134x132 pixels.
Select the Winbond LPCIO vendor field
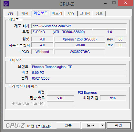[x=42, y=52]
